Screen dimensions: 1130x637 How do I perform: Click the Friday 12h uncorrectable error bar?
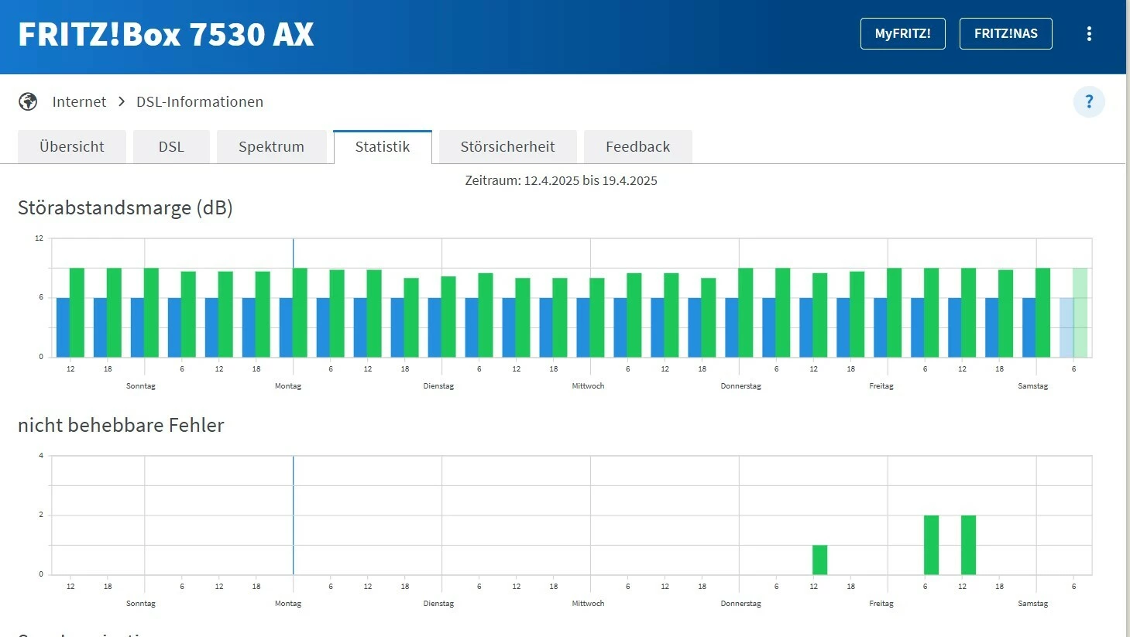[x=968, y=545]
